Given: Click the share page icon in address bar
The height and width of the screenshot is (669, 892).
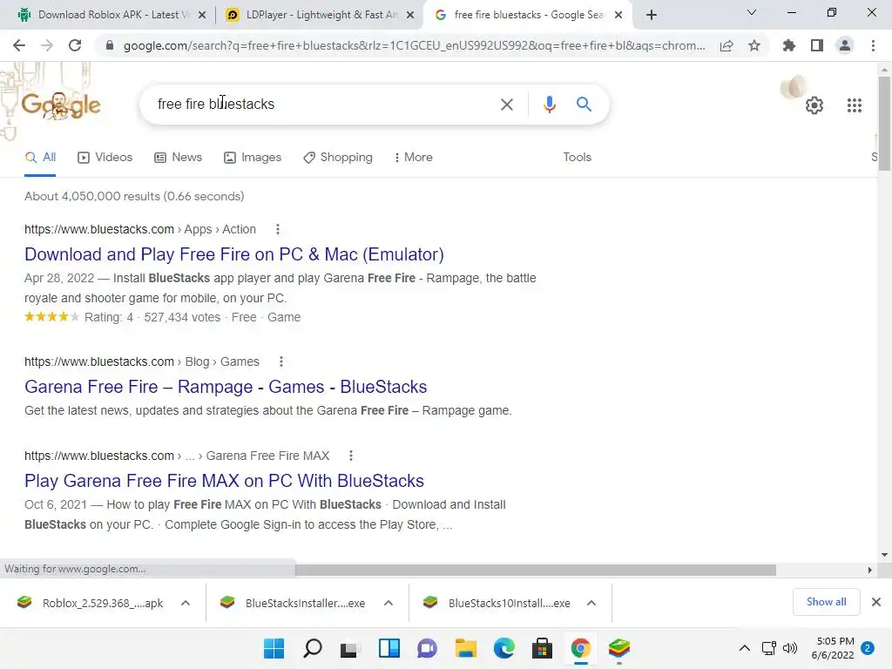Looking at the screenshot, I should (x=726, y=46).
